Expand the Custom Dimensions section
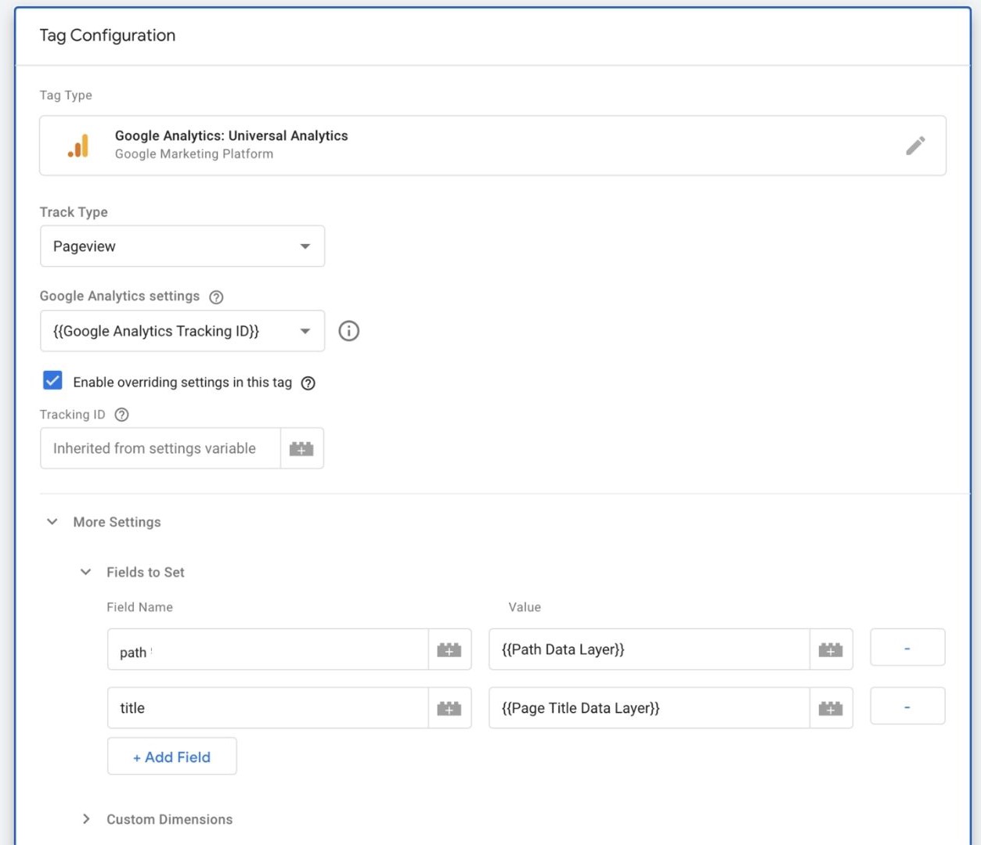Image resolution: width=981 pixels, height=845 pixels. (86, 819)
